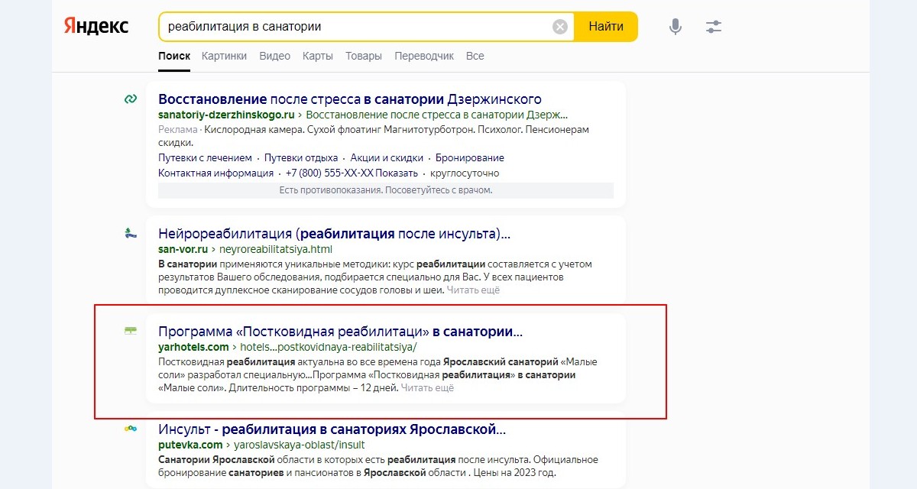Select the Поиск tab
The image size is (917, 489).
[x=174, y=56]
